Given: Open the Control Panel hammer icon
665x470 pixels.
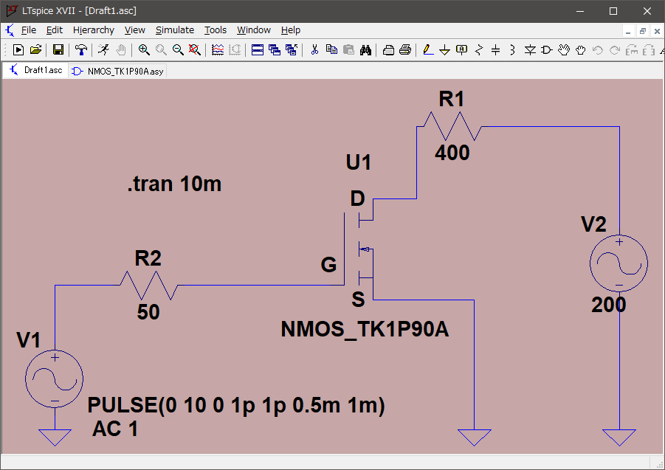Looking at the screenshot, I should coord(81,50).
